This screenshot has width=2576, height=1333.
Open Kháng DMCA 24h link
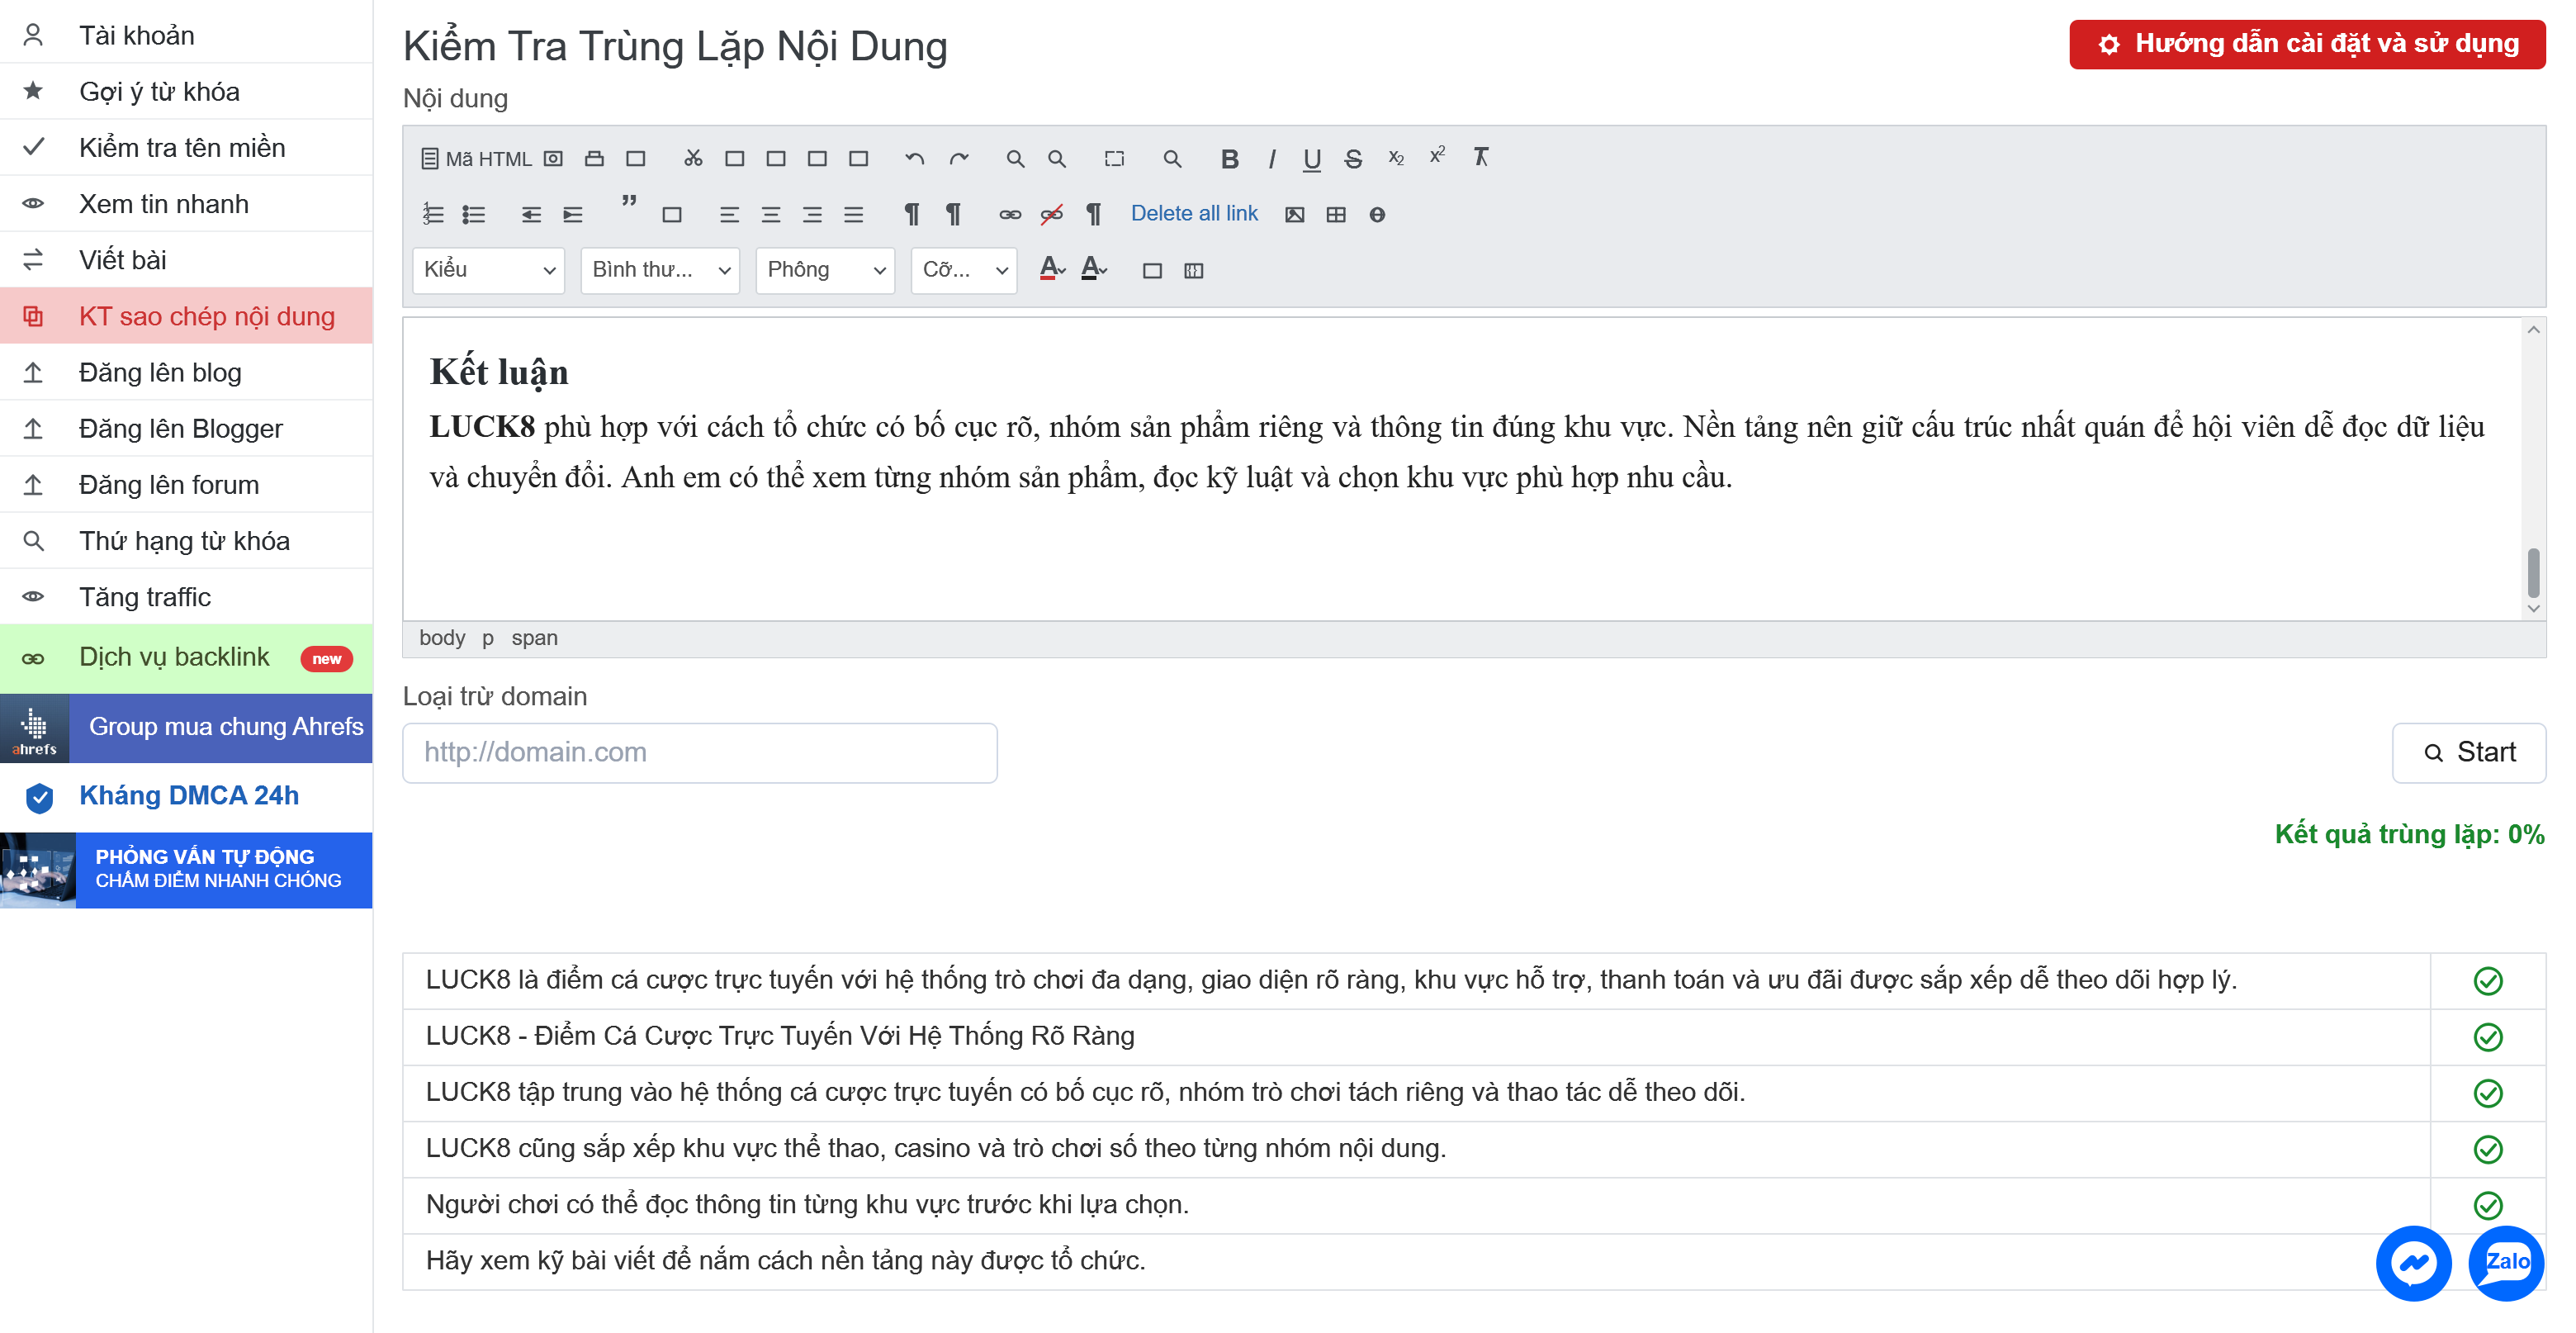(186, 796)
